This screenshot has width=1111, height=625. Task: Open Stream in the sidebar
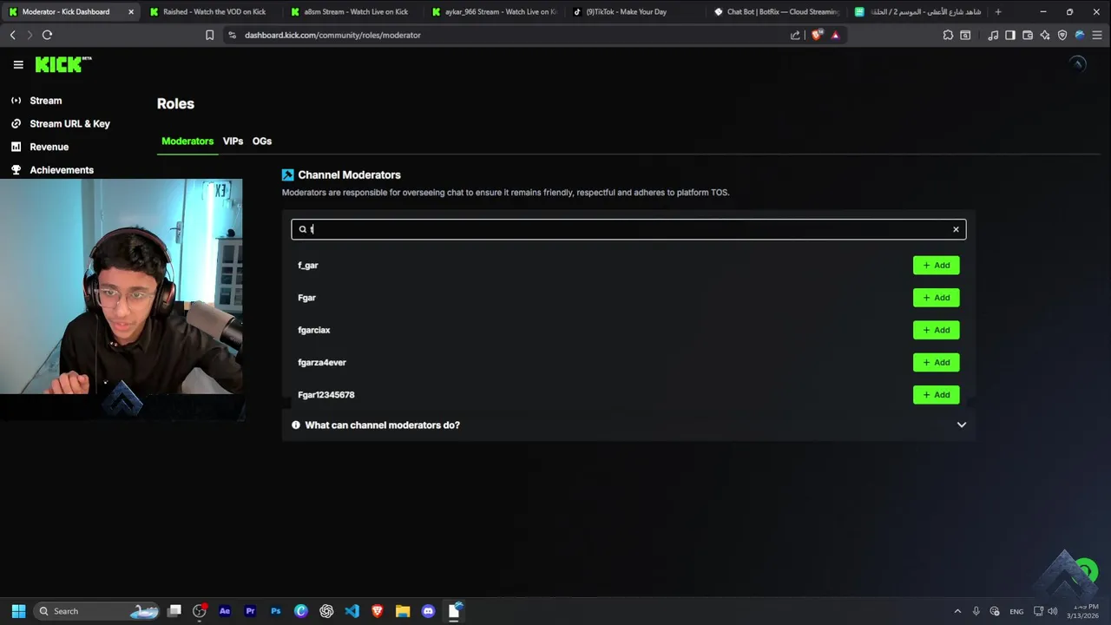click(x=45, y=101)
